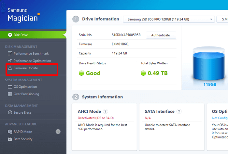228x154 pixels.
Task: Click the DATA MANAGEMENT section header
Action: [x=21, y=106]
